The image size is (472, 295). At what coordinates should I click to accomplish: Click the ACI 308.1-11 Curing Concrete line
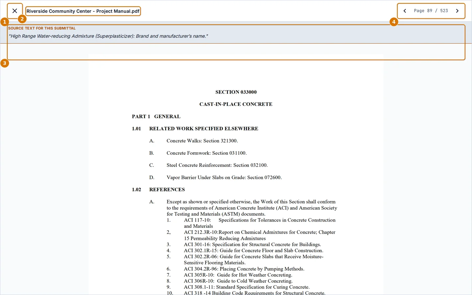click(246, 287)
